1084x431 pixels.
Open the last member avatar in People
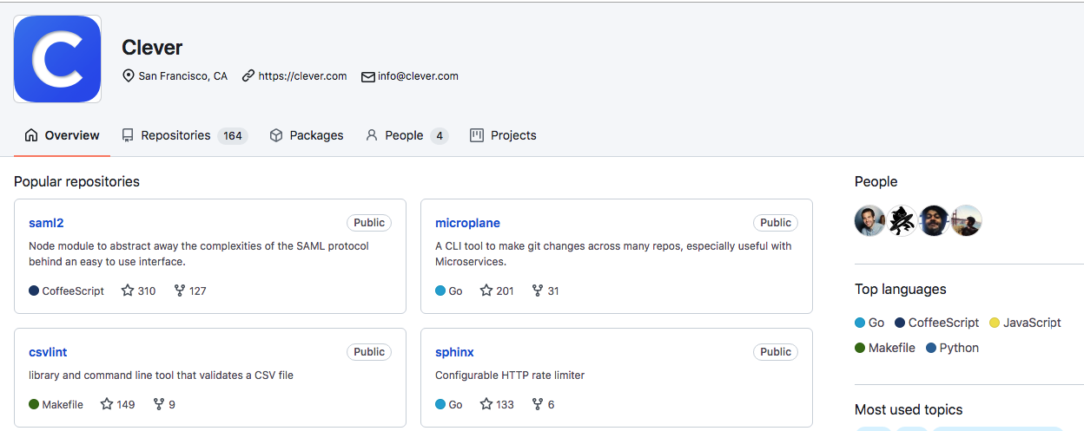point(967,220)
